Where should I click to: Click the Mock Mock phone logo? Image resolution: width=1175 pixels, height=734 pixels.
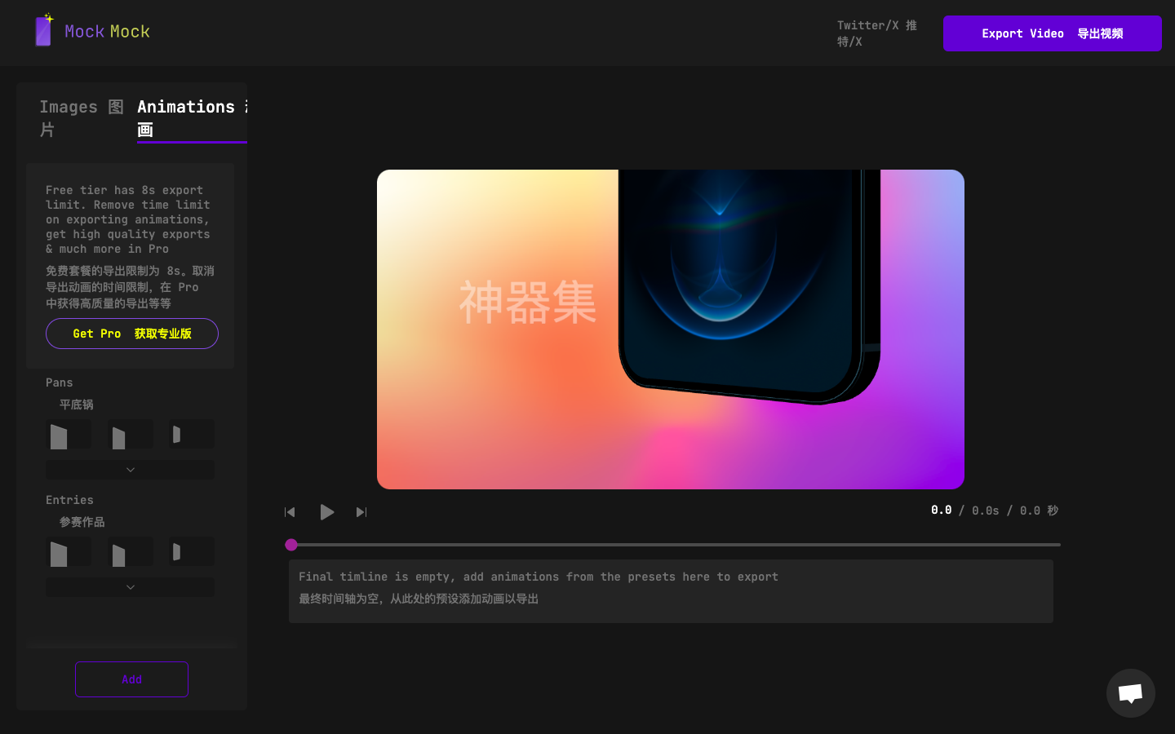[x=44, y=30]
